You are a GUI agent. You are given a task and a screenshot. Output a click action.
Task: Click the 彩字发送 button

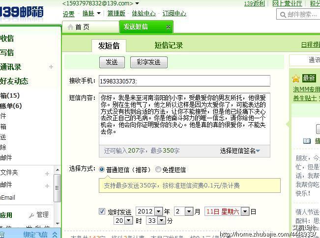tap(149, 62)
